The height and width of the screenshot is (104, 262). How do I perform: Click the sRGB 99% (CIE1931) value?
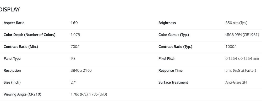pyautogui.click(x=242, y=35)
